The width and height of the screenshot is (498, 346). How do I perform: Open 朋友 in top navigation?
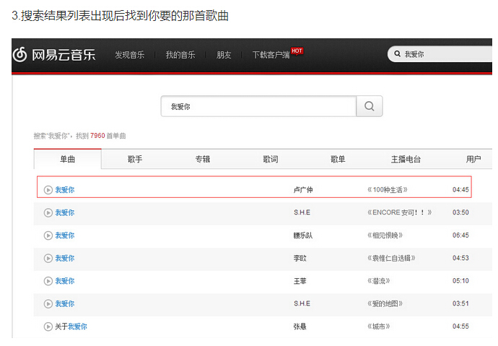(224, 55)
